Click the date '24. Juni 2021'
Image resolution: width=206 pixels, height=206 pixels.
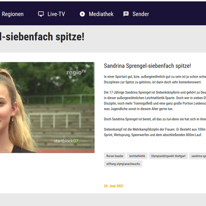tap(114, 186)
